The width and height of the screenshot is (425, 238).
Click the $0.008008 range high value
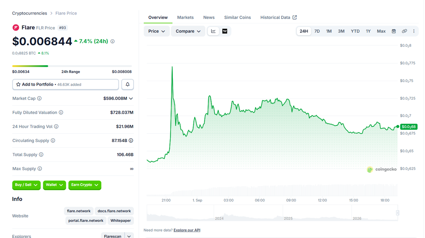pyautogui.click(x=122, y=72)
